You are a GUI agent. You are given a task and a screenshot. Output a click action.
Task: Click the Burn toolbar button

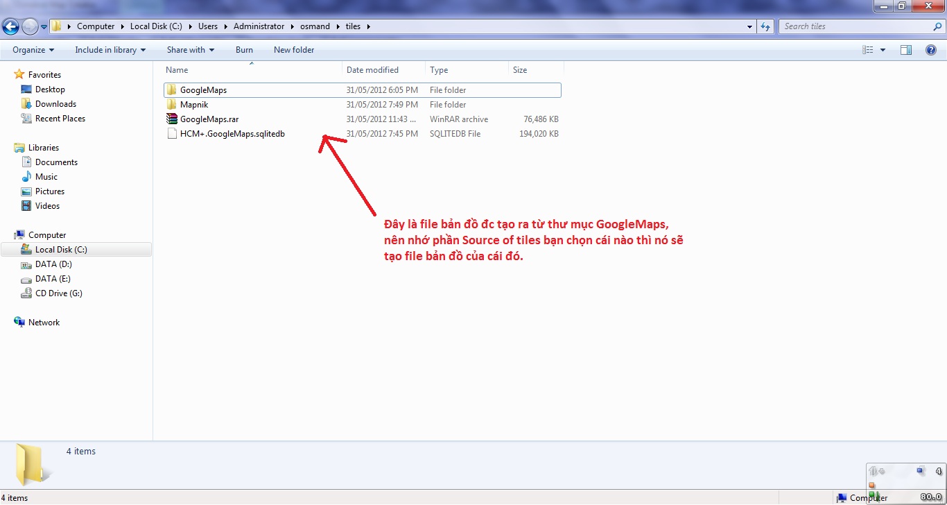[x=244, y=50]
